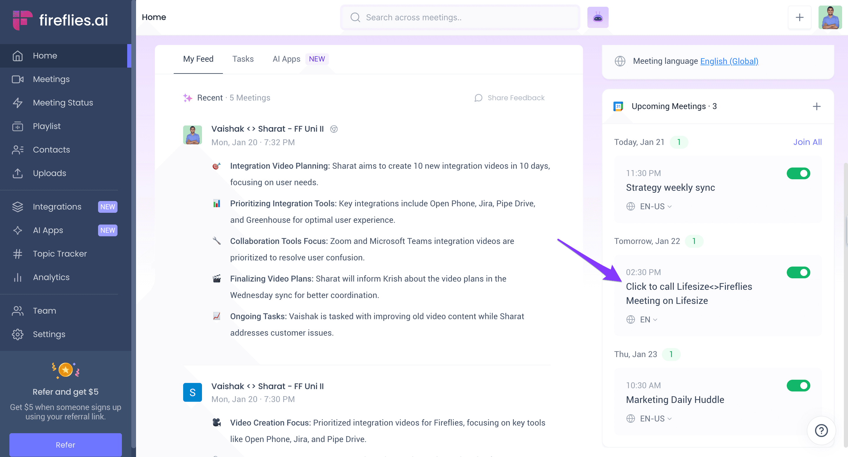Viewport: 848px width, 457px height.
Task: Click the referral coin star icon
Action: click(65, 370)
